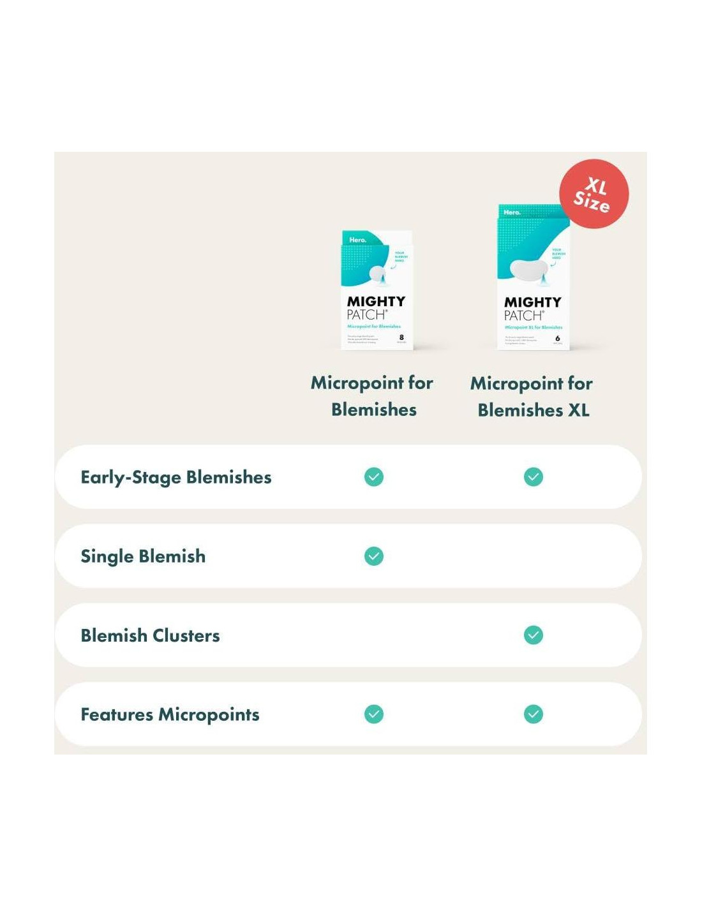Click the red XL Size badge
The width and height of the screenshot is (702, 907).
click(594, 194)
